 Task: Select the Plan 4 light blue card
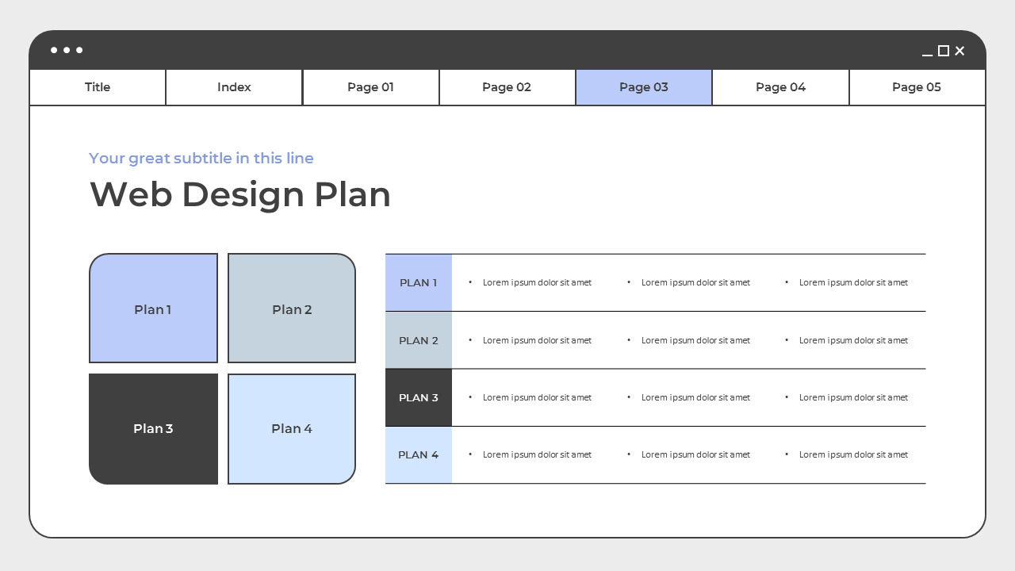pos(292,428)
